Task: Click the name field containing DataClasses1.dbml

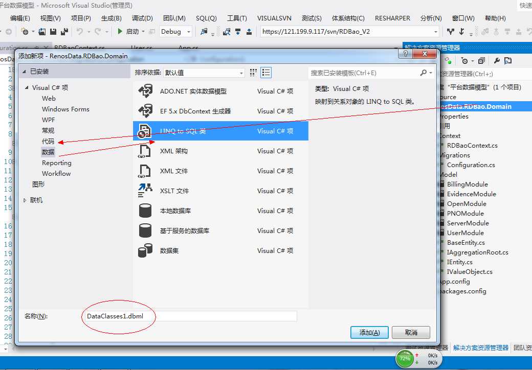Action: pos(191,316)
